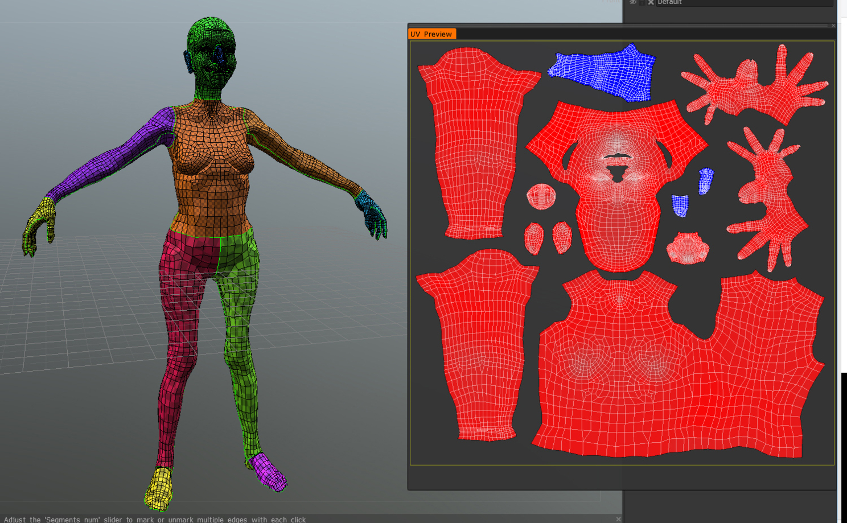The height and width of the screenshot is (523, 847).
Task: Select the round circular UV island in UV Preview
Action: click(x=541, y=197)
